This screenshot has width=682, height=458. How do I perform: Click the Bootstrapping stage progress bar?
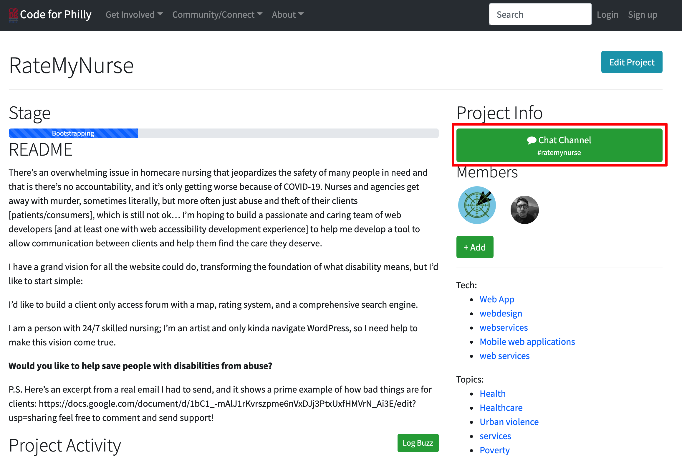73,133
